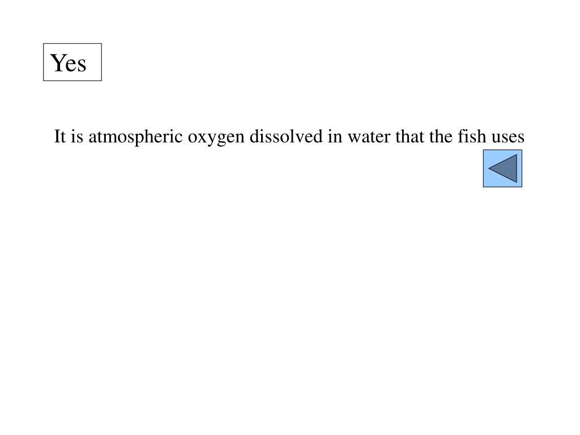Viewport: 580px width, 435px height.
Task: Click the word "oxygen"
Action: click(216, 138)
